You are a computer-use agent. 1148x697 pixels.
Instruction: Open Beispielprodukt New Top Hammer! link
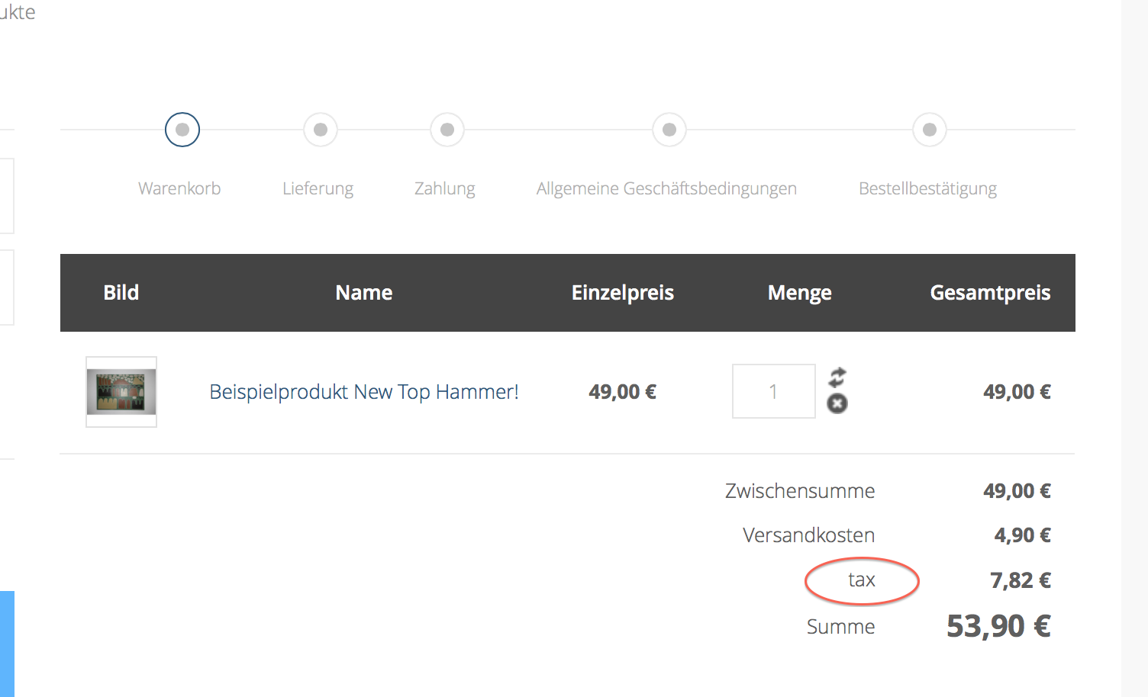pos(364,392)
